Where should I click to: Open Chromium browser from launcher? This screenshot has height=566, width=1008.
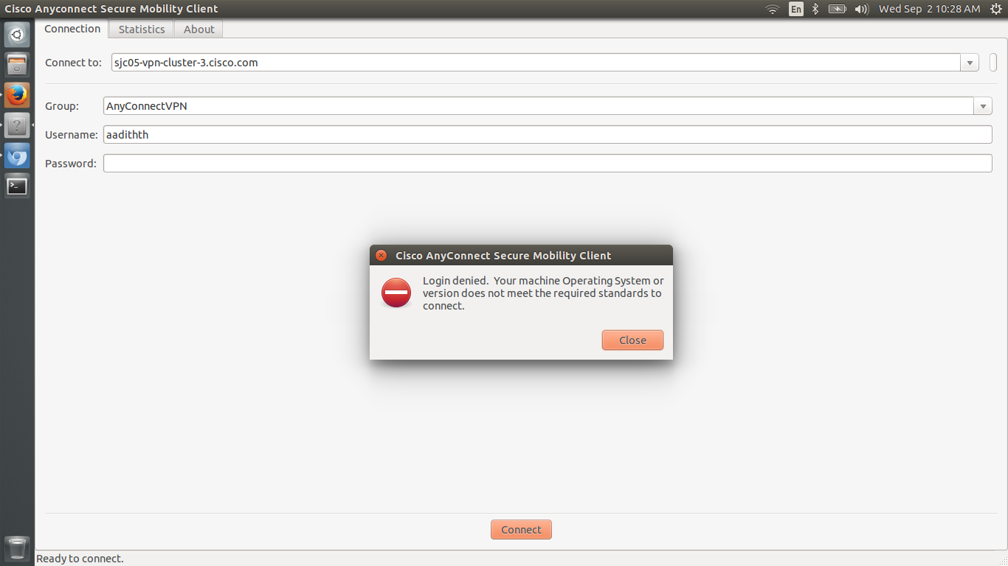[17, 156]
